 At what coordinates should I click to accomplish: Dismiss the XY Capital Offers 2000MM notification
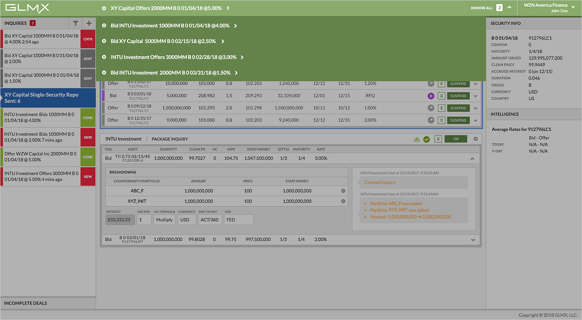point(104,8)
